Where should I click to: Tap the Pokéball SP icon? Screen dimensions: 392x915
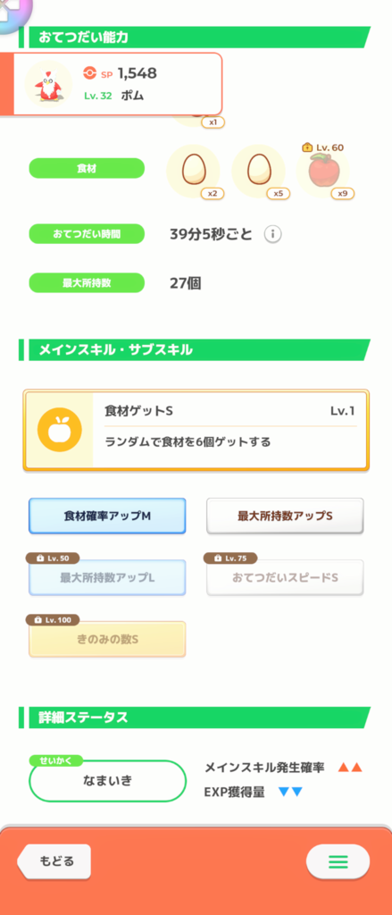click(x=89, y=73)
